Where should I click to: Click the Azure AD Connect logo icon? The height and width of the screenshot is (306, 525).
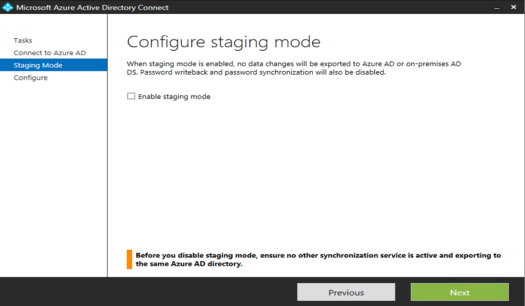tap(7, 7)
